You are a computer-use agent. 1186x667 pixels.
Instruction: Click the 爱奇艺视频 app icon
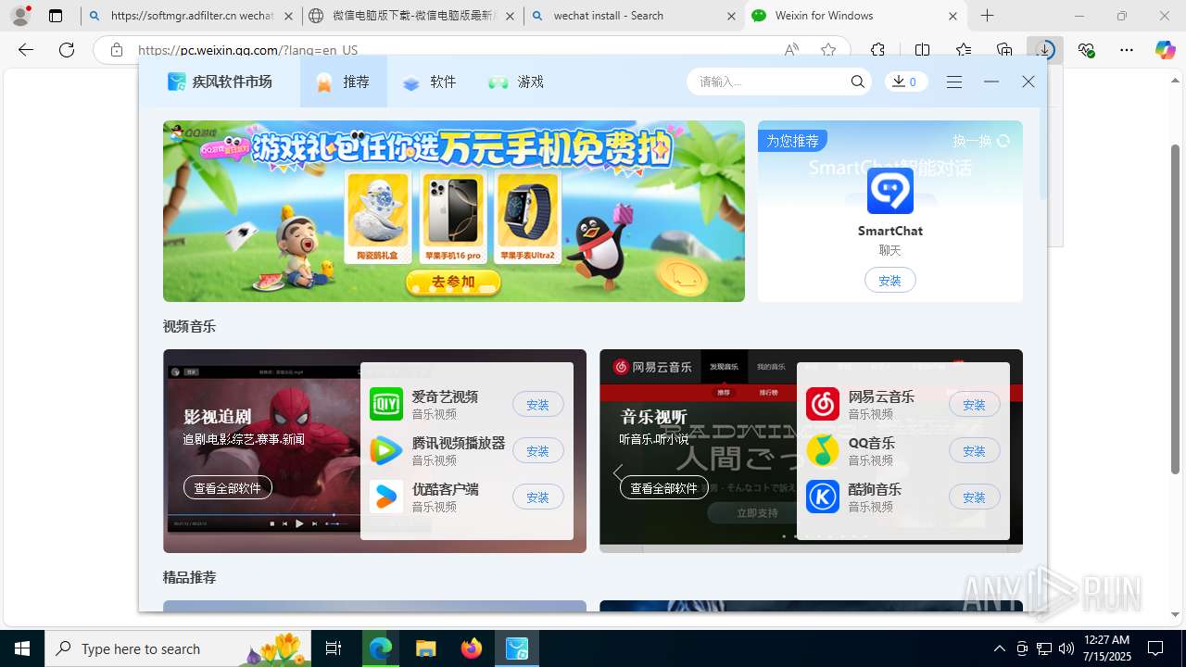point(386,404)
